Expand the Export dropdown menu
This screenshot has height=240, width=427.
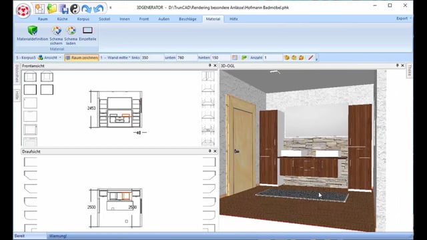pos(404,18)
